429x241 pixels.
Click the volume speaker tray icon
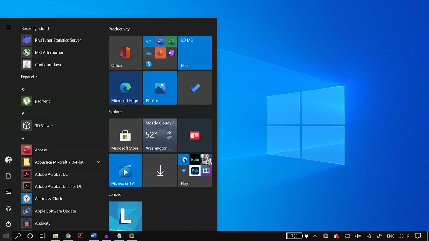(x=358, y=236)
